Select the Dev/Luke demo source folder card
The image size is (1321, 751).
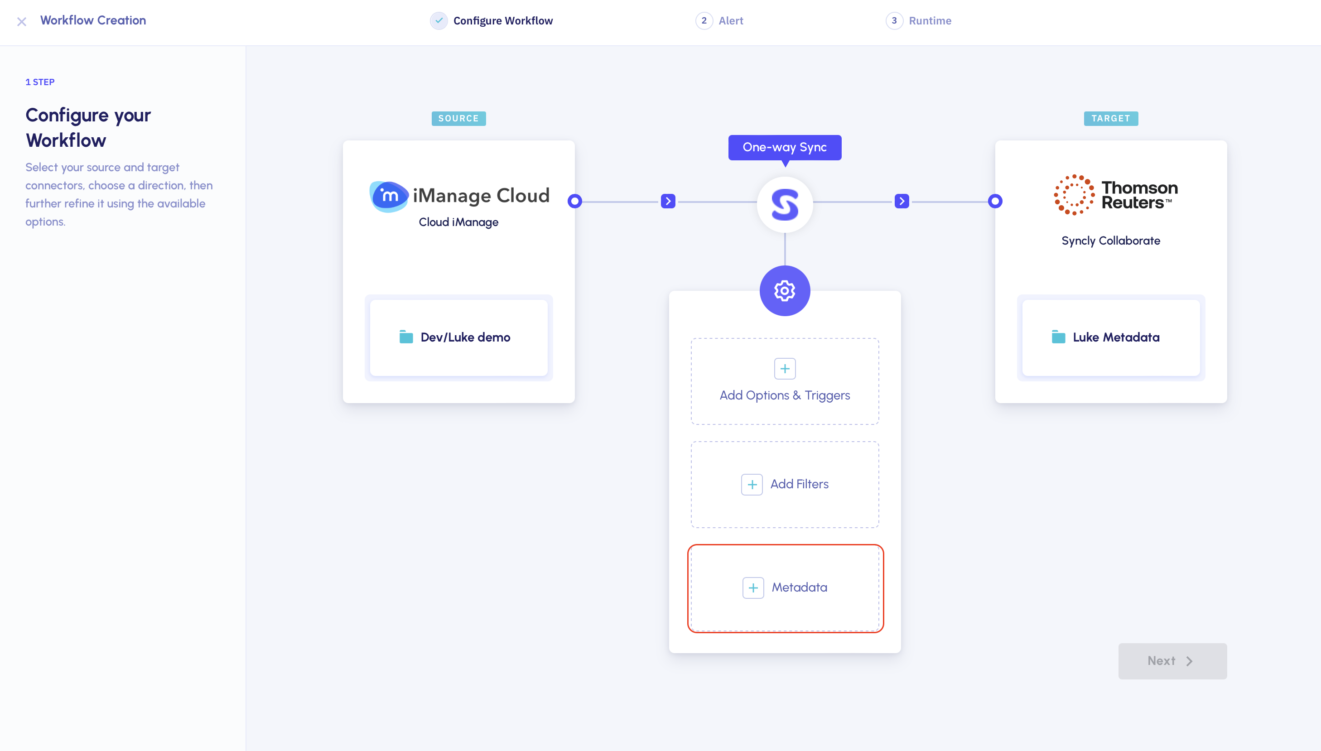point(458,337)
